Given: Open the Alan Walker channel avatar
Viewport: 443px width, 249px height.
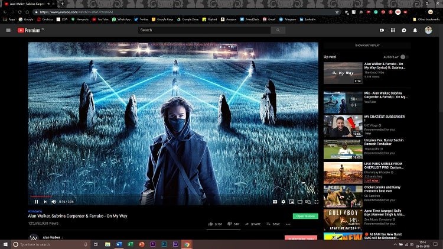Looking at the screenshot, I should (34, 237).
